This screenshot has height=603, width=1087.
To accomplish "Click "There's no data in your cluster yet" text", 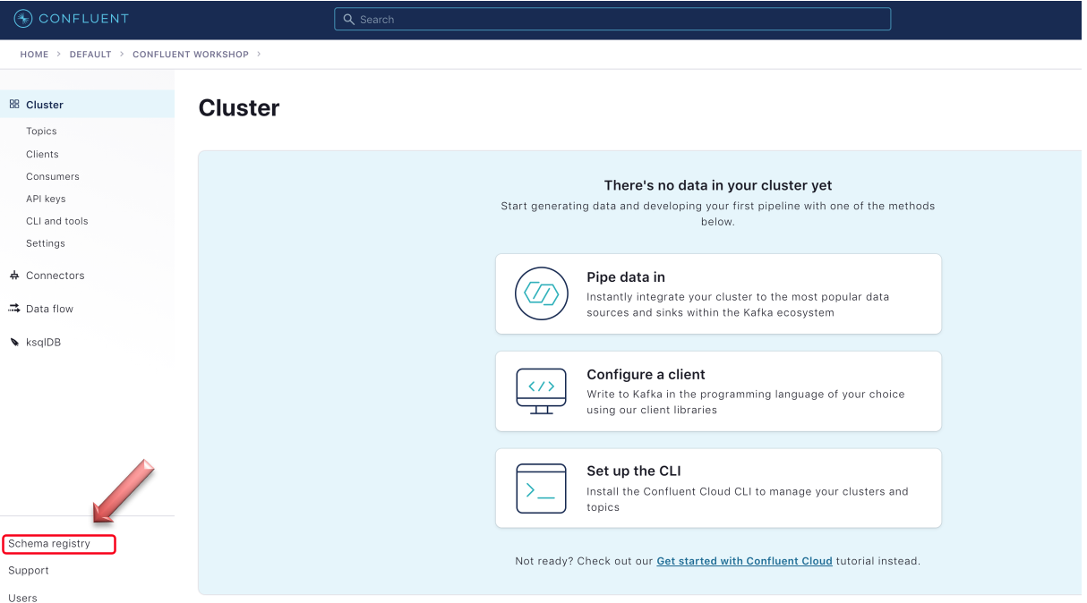I will [x=718, y=185].
